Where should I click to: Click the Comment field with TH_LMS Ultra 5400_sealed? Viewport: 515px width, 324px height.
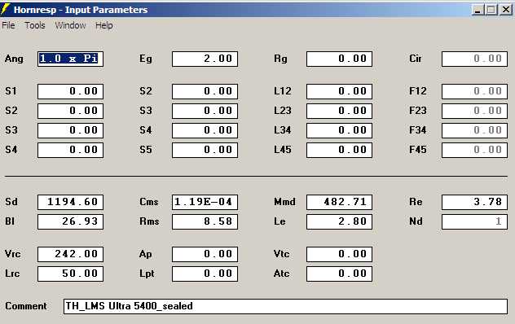(x=285, y=306)
